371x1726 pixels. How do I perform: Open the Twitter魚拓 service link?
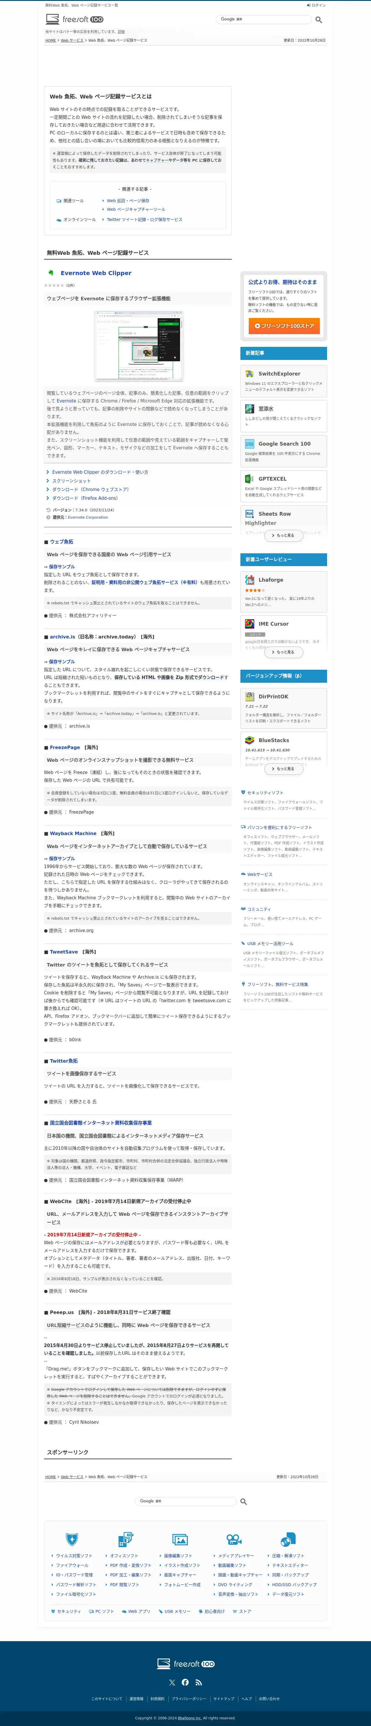pos(64,1061)
